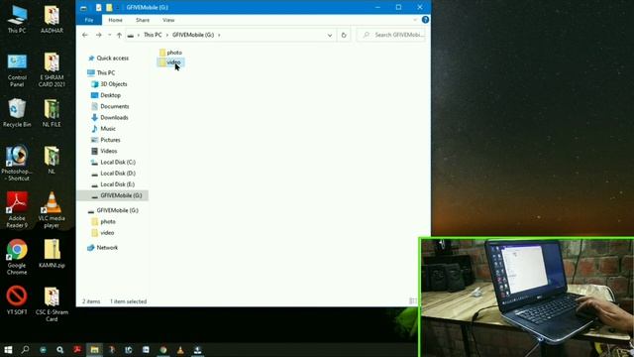Open address bar history dropdown

(330, 36)
